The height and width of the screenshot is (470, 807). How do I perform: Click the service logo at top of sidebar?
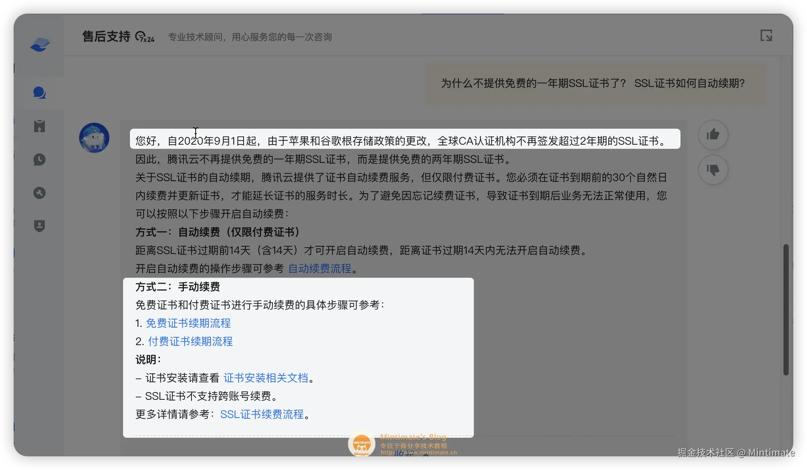[40, 45]
